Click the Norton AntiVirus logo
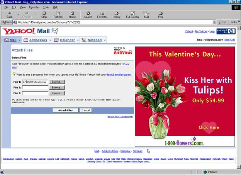241x175 pixels. (x=123, y=51)
